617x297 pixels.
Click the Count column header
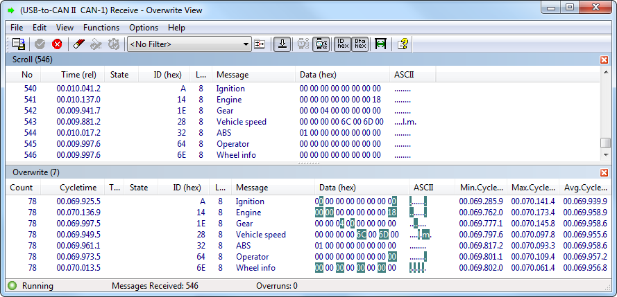[23, 188]
